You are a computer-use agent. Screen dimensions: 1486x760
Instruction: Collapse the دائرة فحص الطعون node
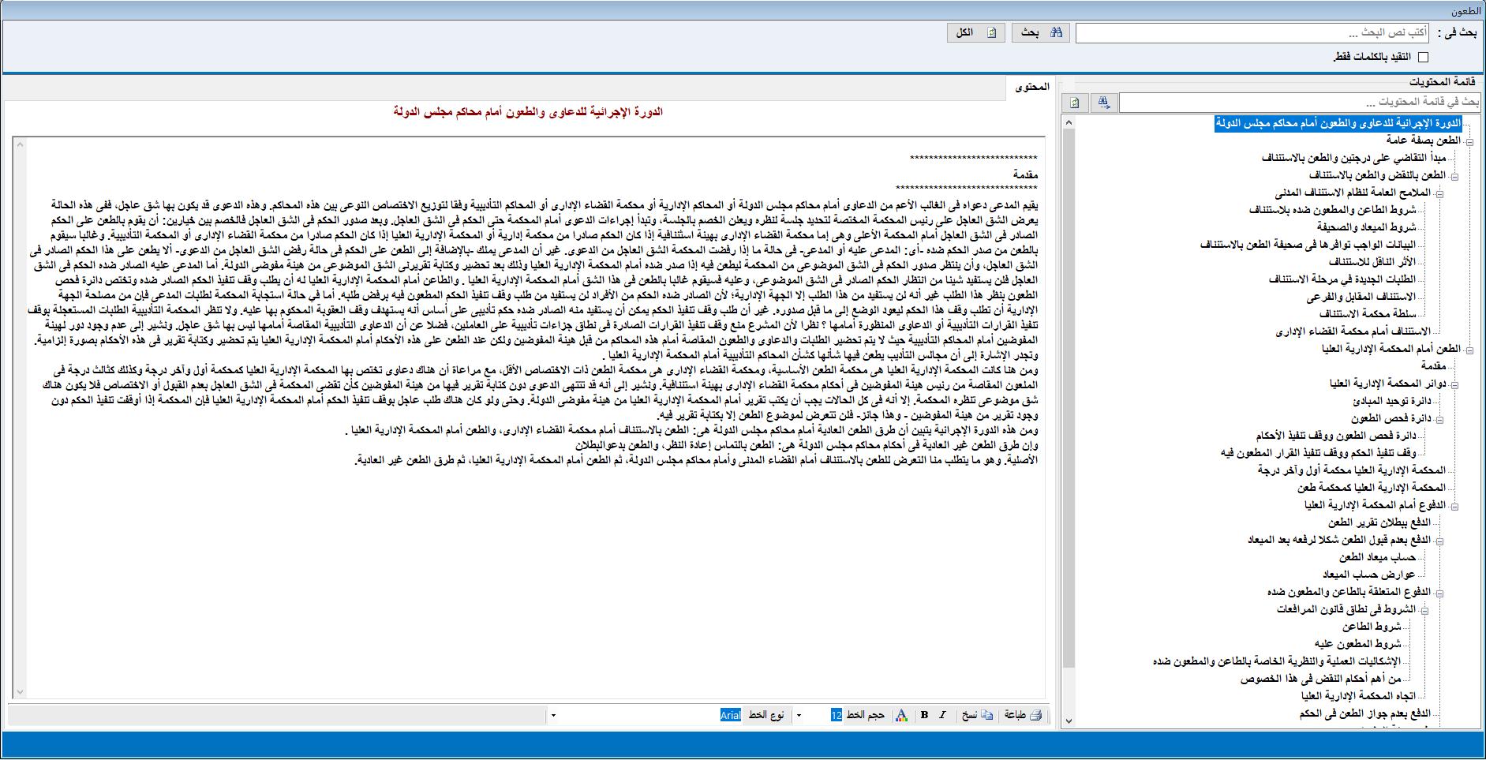1439,419
